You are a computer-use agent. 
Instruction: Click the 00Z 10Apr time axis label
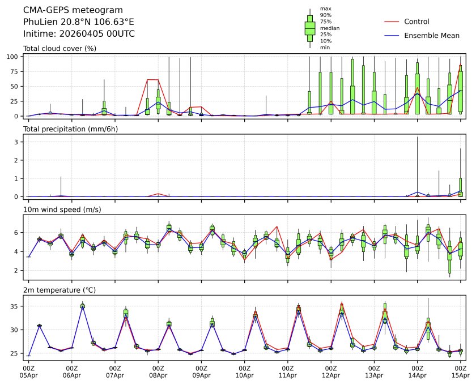[x=244, y=371]
